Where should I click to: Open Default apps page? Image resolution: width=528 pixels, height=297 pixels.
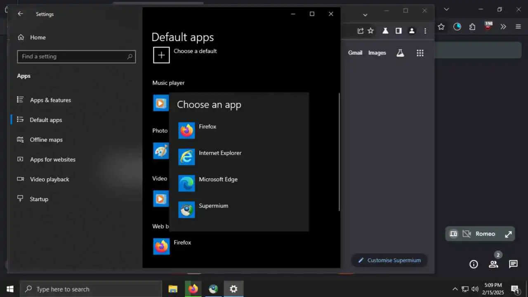tap(39, 120)
